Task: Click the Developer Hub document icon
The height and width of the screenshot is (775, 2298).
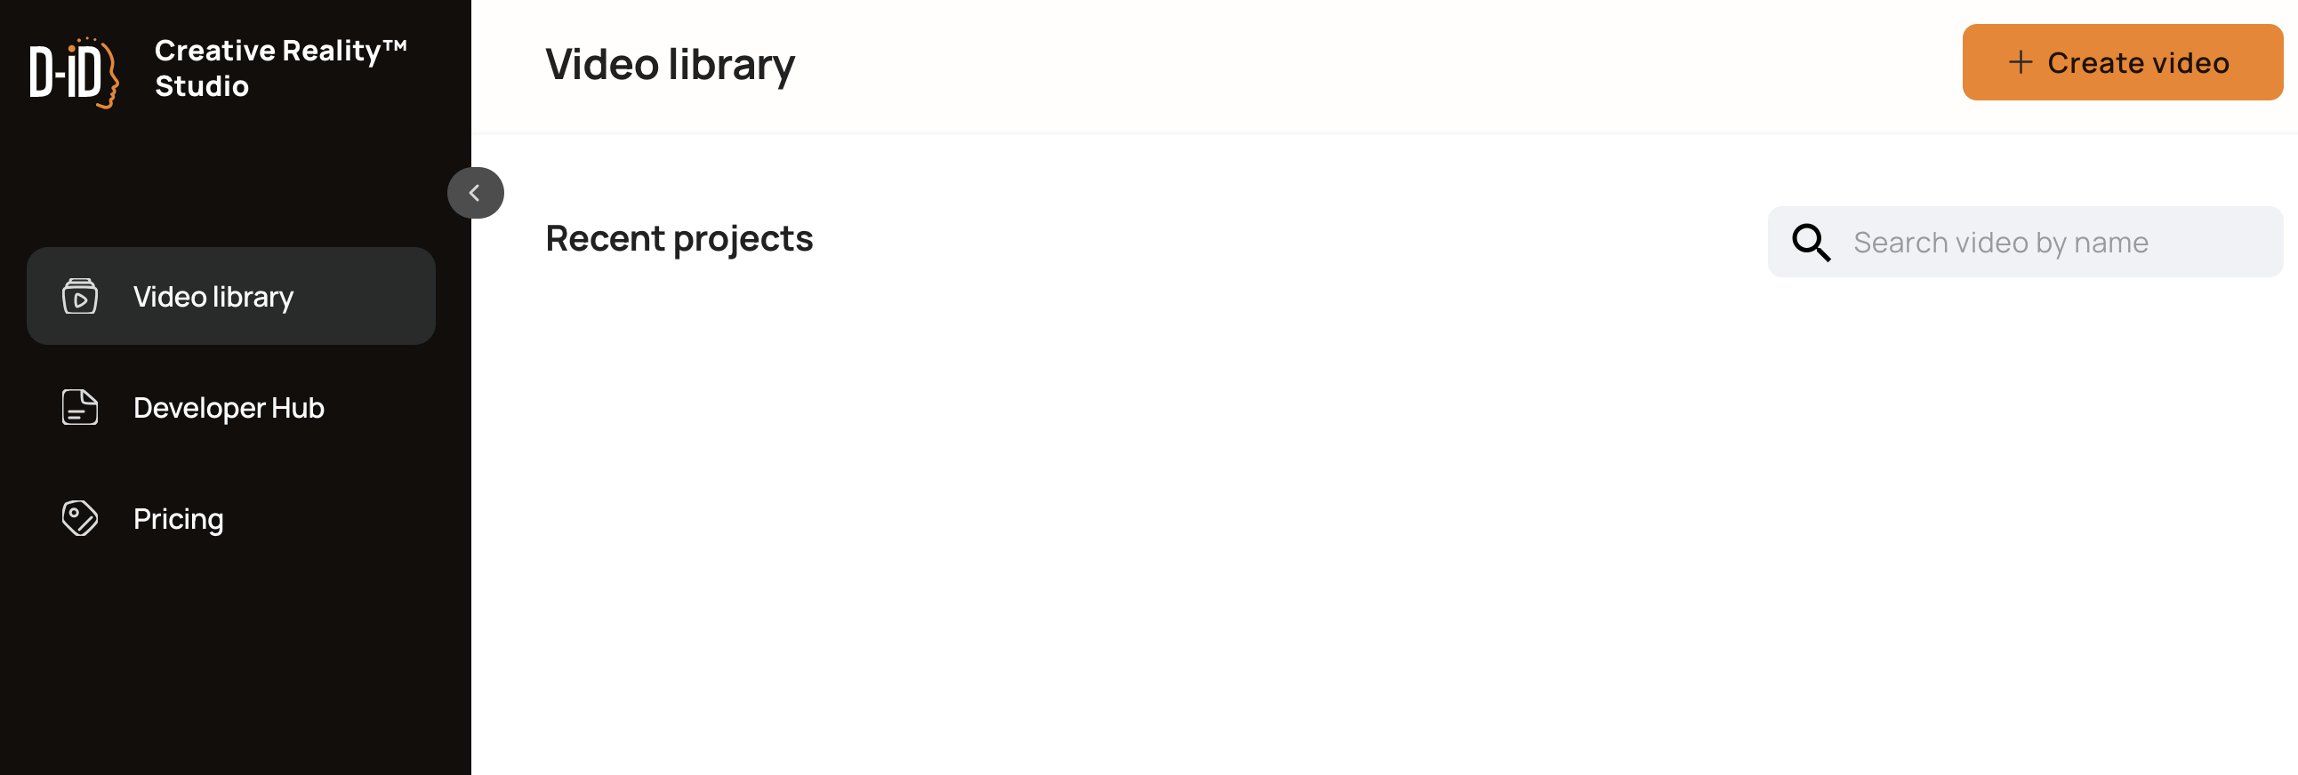Action: click(80, 408)
